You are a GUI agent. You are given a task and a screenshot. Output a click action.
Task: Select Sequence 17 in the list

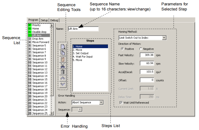pyautogui.click(x=39, y=86)
